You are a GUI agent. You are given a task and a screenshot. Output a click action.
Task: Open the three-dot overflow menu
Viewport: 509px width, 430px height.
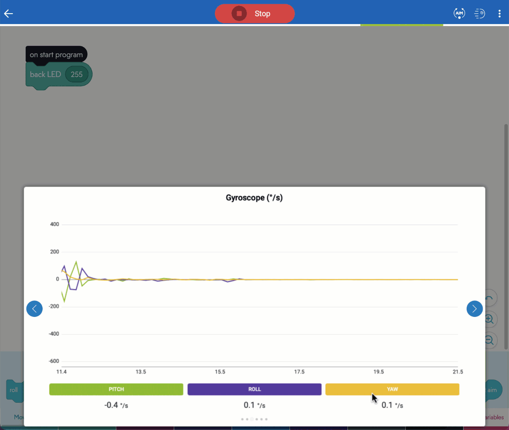tap(499, 14)
